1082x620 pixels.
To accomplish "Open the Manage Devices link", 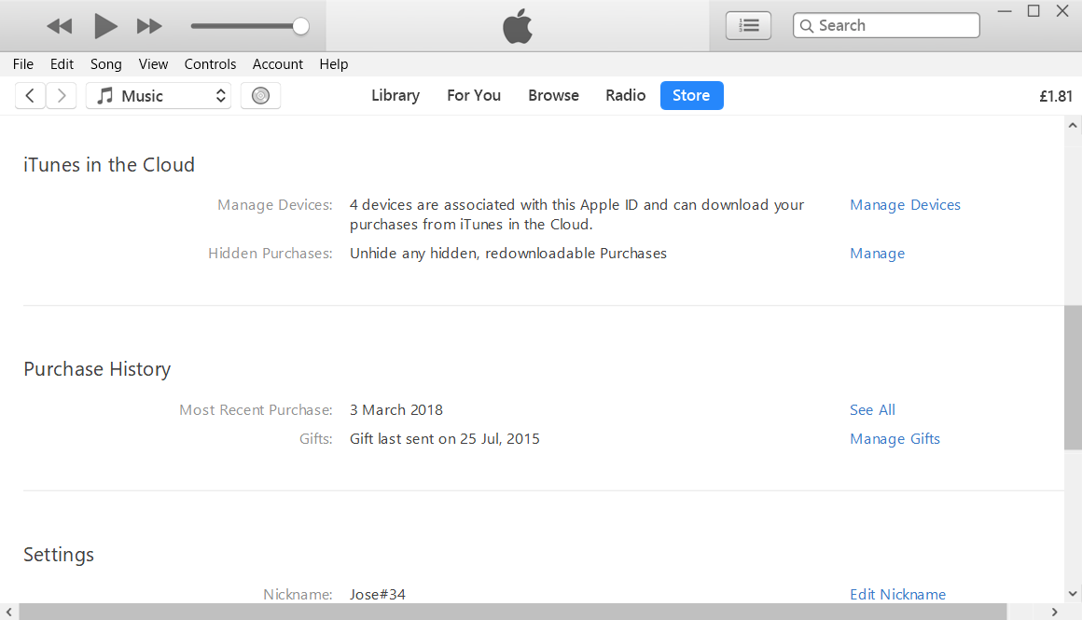I will [x=905, y=205].
